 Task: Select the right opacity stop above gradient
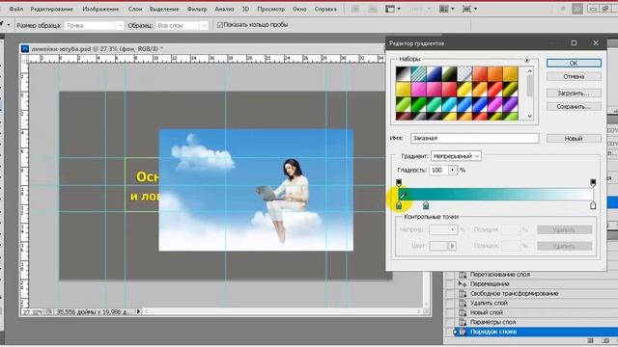[593, 182]
